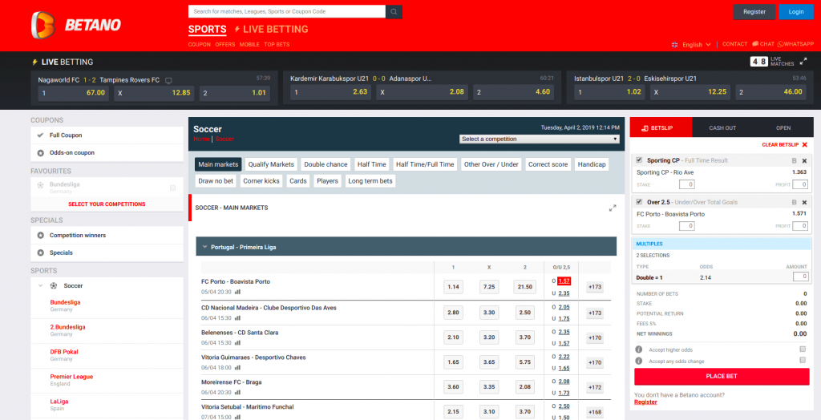Expand +173 markets for CD Nacional Madeira match
Image resolution: width=821 pixels, height=420 pixels.
pyautogui.click(x=595, y=313)
